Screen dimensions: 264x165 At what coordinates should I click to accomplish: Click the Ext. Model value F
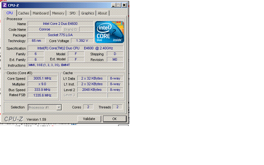[76, 59]
